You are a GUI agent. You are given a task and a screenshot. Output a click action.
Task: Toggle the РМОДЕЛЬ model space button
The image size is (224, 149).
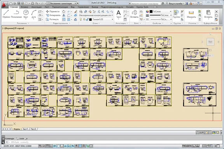[187, 146]
